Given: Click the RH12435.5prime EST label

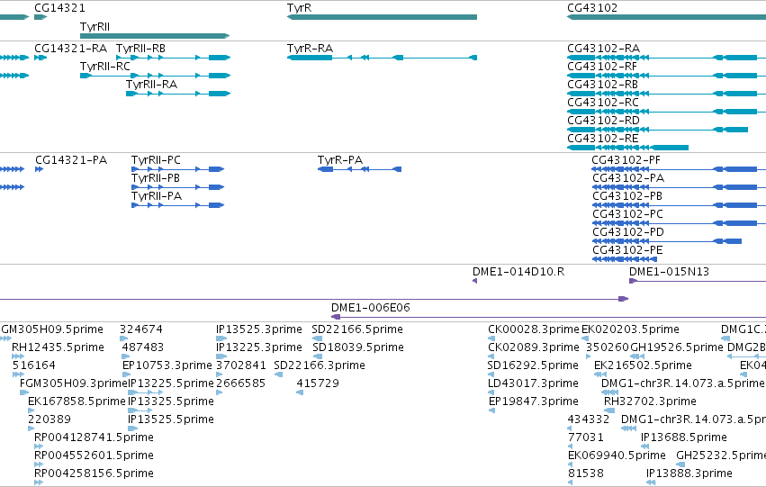Looking at the screenshot, I should click(58, 347).
